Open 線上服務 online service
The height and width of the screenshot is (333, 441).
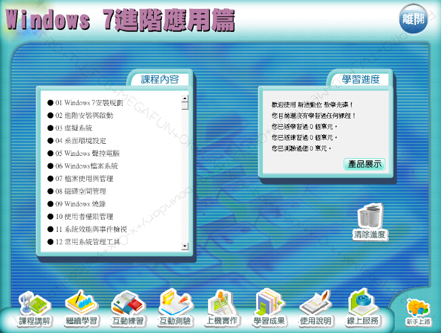(363, 308)
